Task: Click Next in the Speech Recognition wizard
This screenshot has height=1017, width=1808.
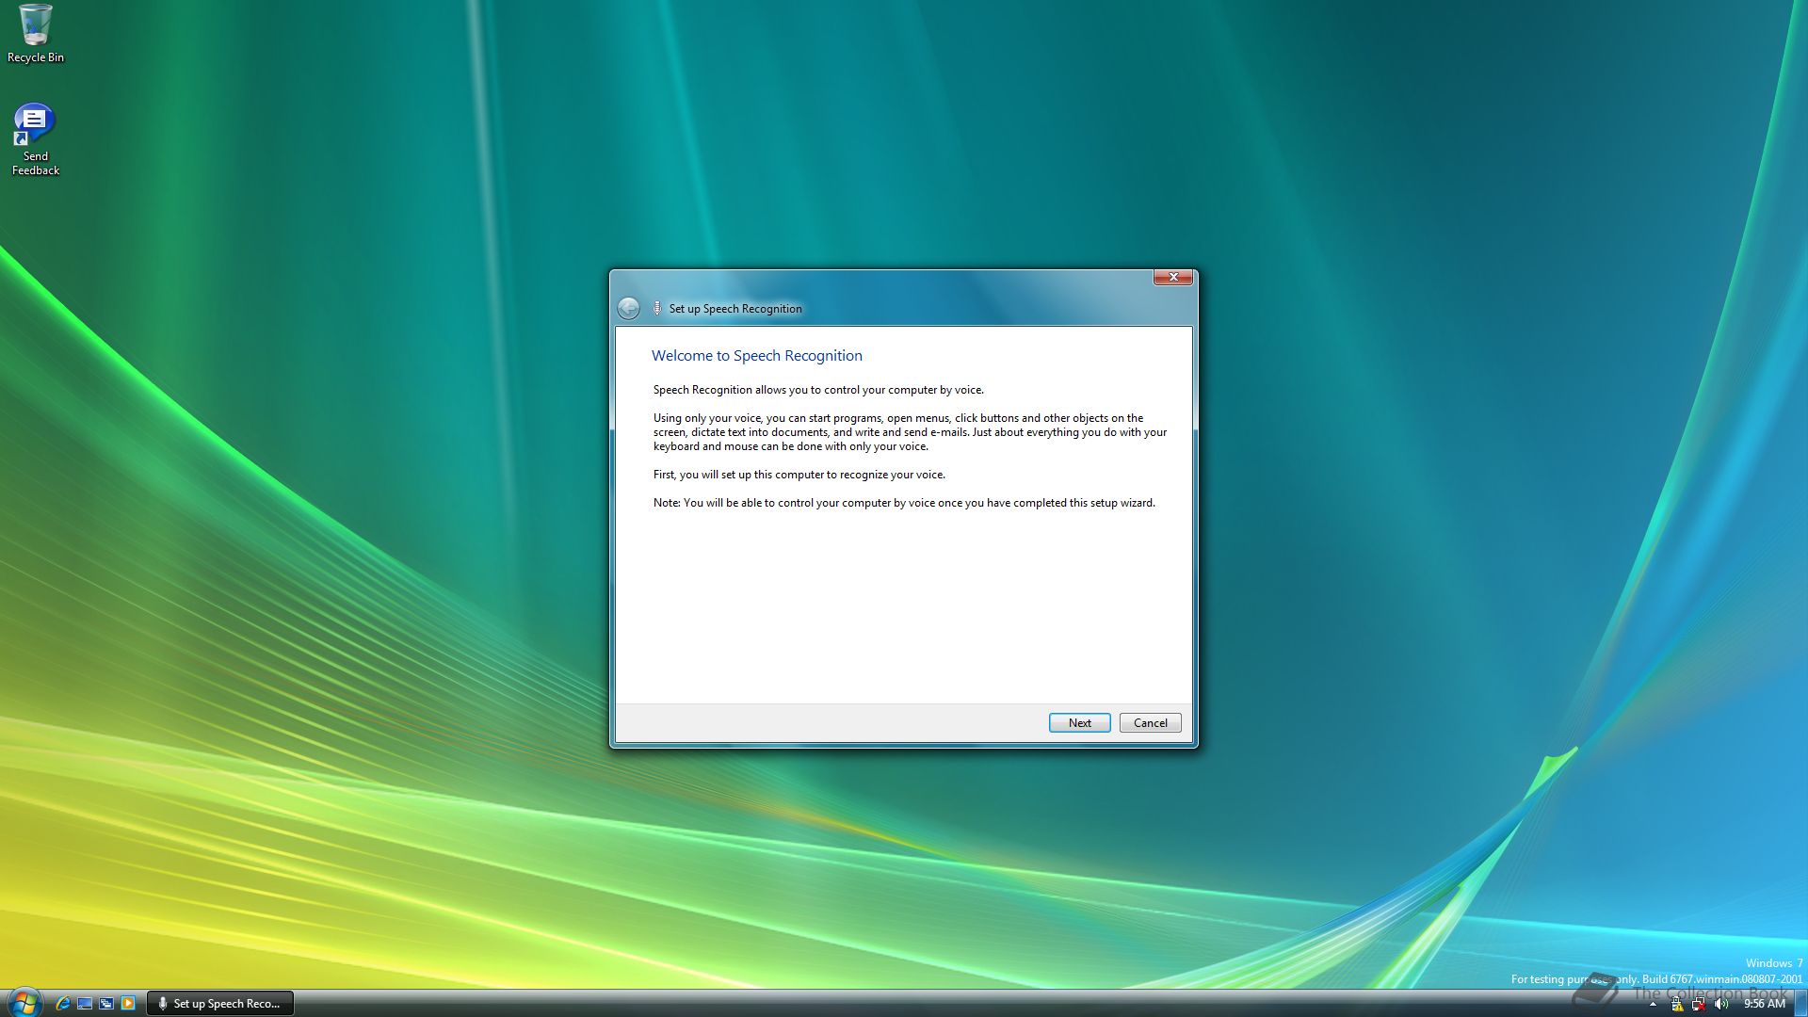Action: coord(1079,722)
